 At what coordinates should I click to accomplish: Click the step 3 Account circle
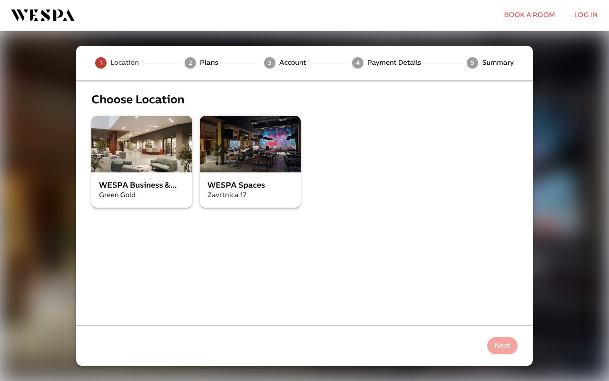[270, 62]
